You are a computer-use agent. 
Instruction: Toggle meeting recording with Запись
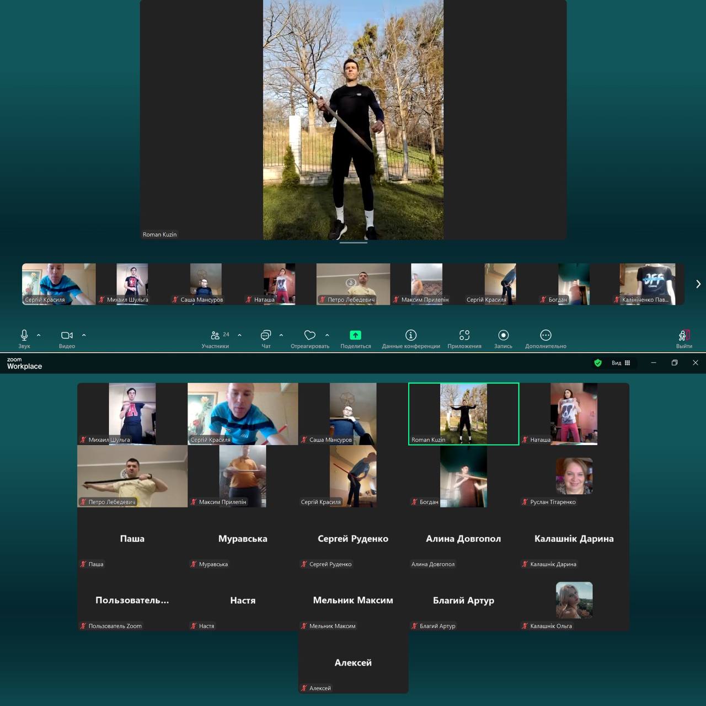503,335
